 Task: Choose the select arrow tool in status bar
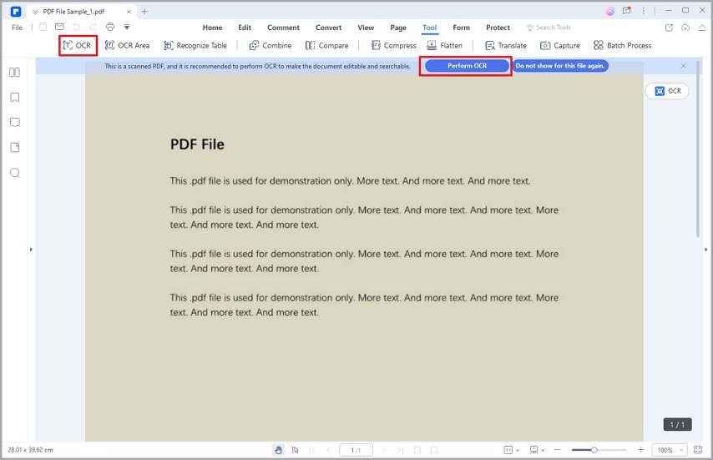[295, 450]
